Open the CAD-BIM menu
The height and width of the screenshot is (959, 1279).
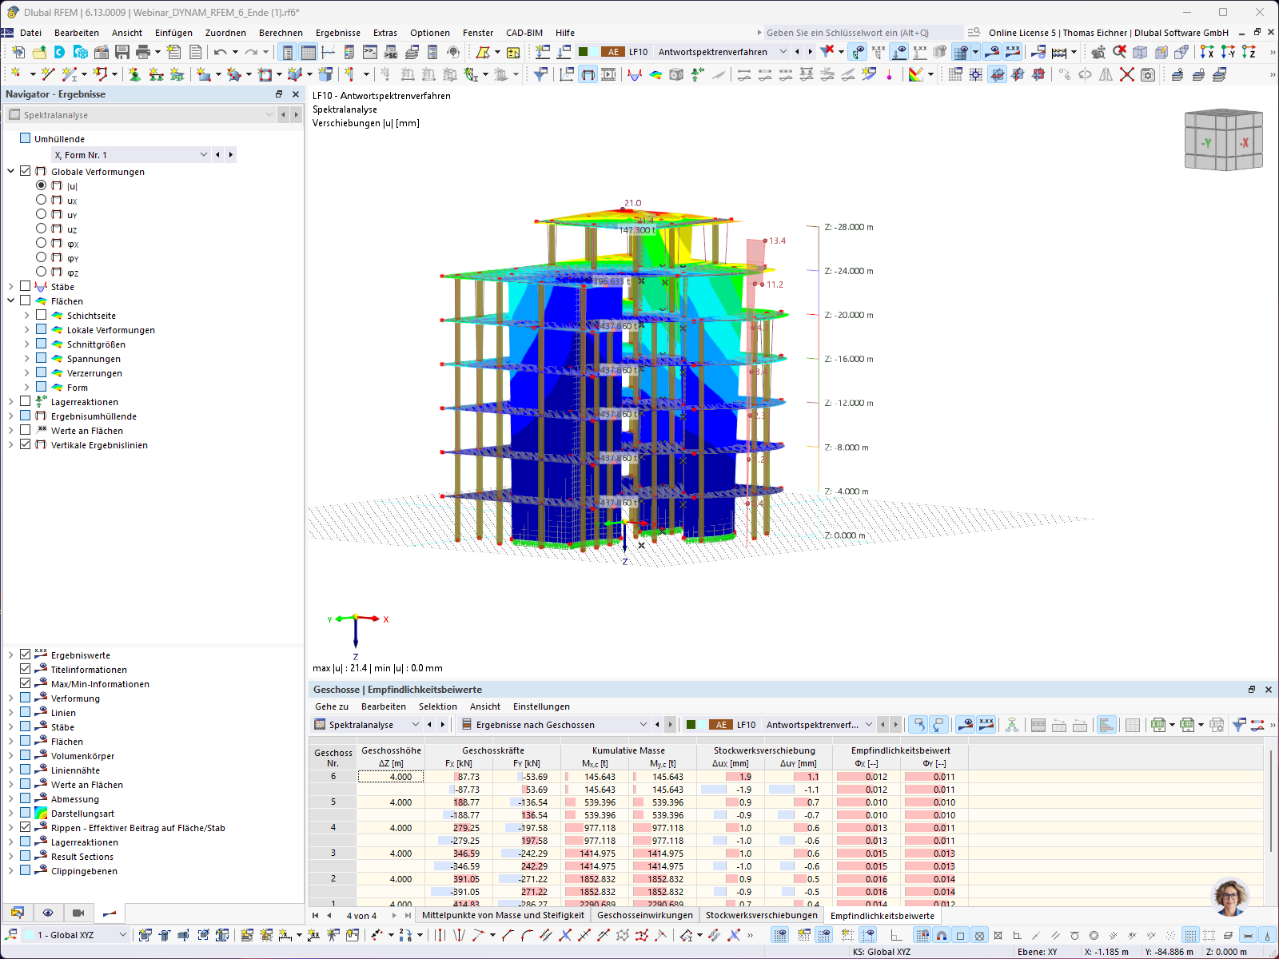click(524, 33)
